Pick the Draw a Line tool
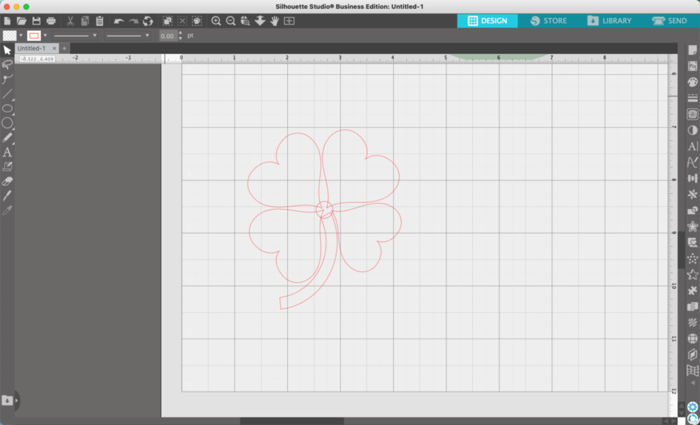The image size is (700, 425). coord(7,94)
